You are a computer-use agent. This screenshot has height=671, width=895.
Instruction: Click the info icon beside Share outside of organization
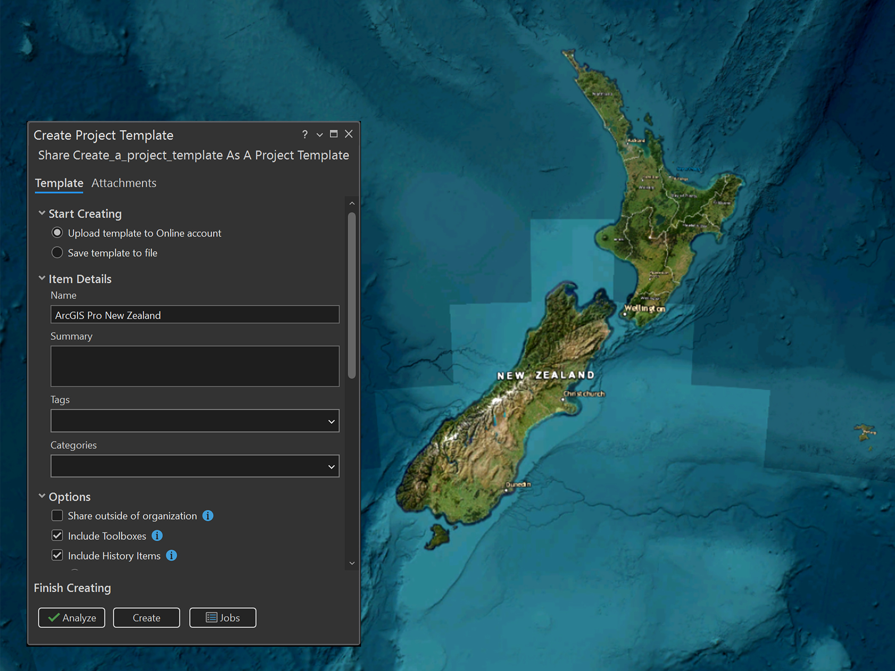(208, 515)
